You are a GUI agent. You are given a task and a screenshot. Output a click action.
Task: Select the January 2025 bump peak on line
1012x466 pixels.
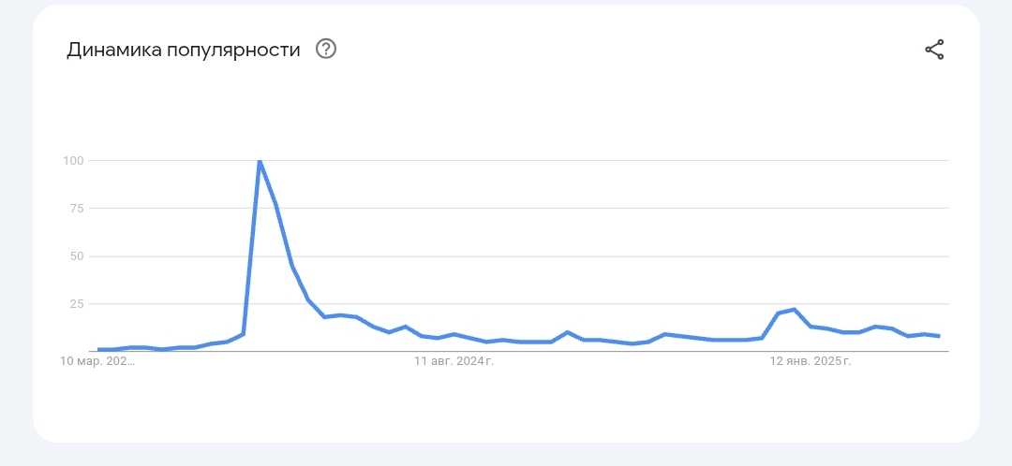pos(794,310)
